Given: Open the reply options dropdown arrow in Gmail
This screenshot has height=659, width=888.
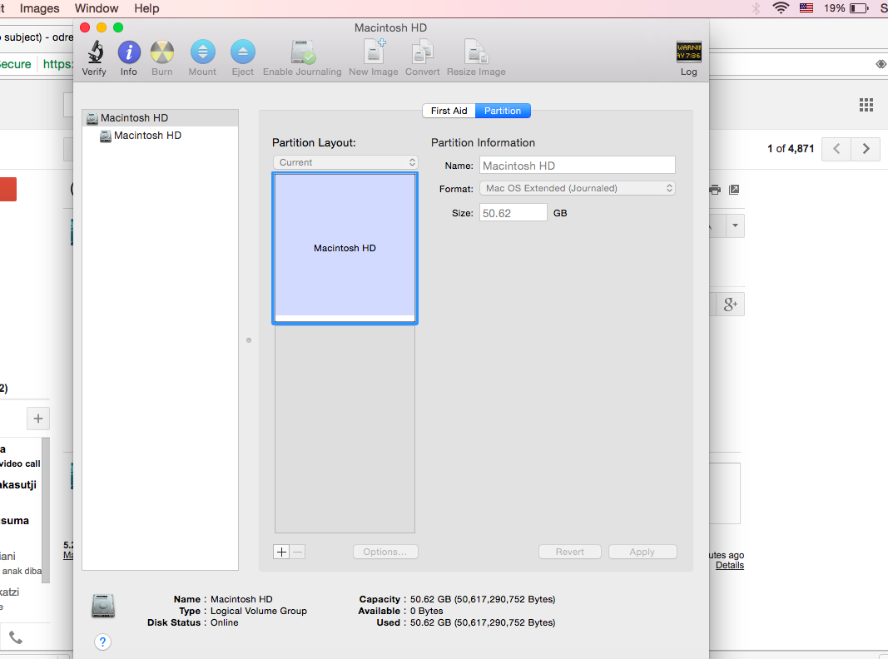Looking at the screenshot, I should (x=735, y=225).
